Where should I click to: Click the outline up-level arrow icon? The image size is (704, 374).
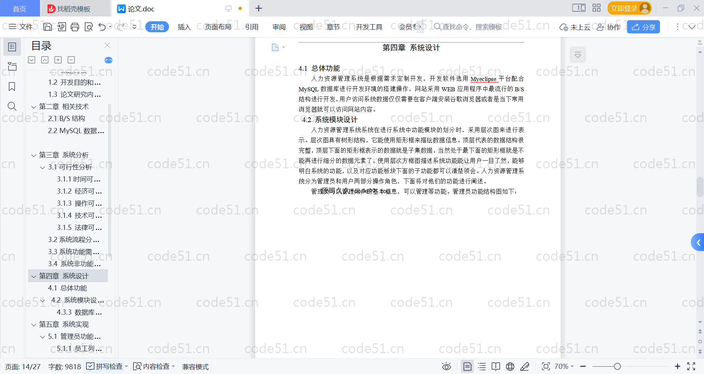(x=45, y=60)
